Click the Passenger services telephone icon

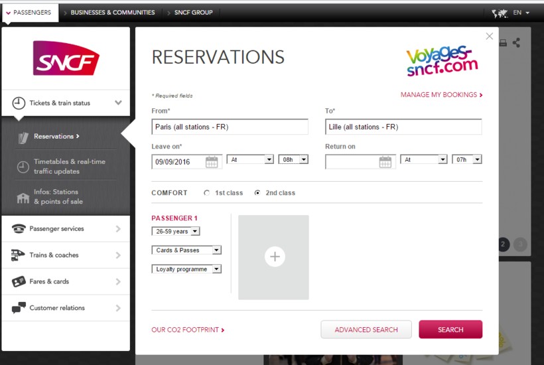pyautogui.click(x=19, y=229)
